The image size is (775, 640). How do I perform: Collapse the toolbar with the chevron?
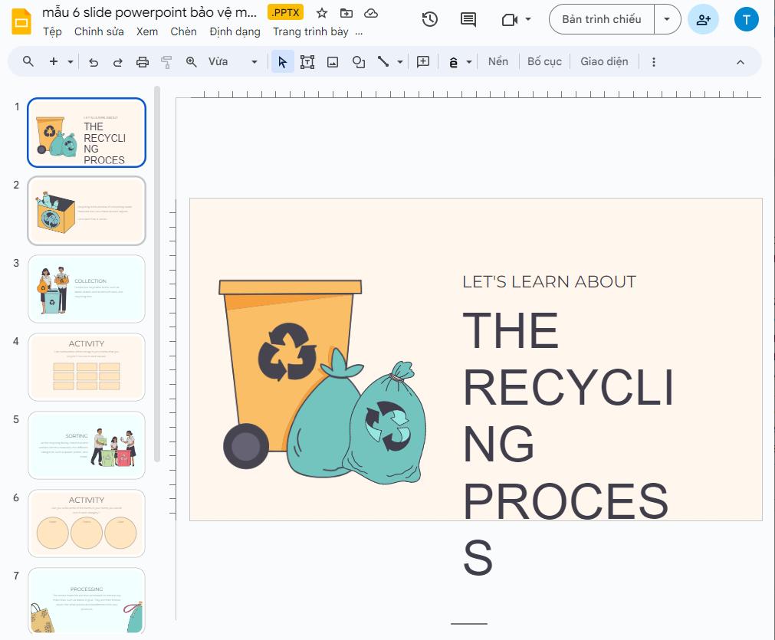(740, 61)
